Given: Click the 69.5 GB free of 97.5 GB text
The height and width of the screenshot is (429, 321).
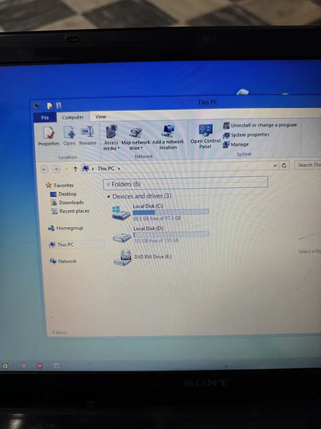Looking at the screenshot, I should tap(157, 219).
